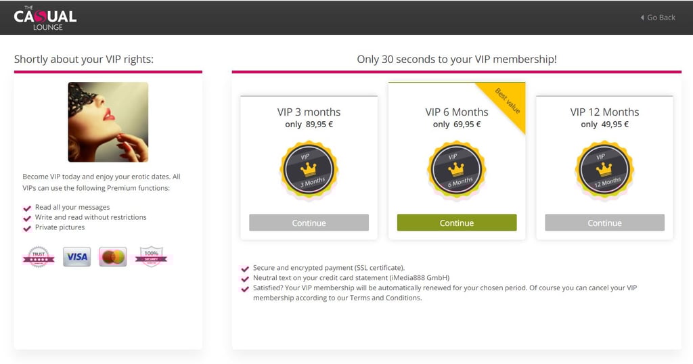Image resolution: width=693 pixels, height=364 pixels.
Task: Continue with the VIP 3 months plan
Action: pyautogui.click(x=309, y=223)
